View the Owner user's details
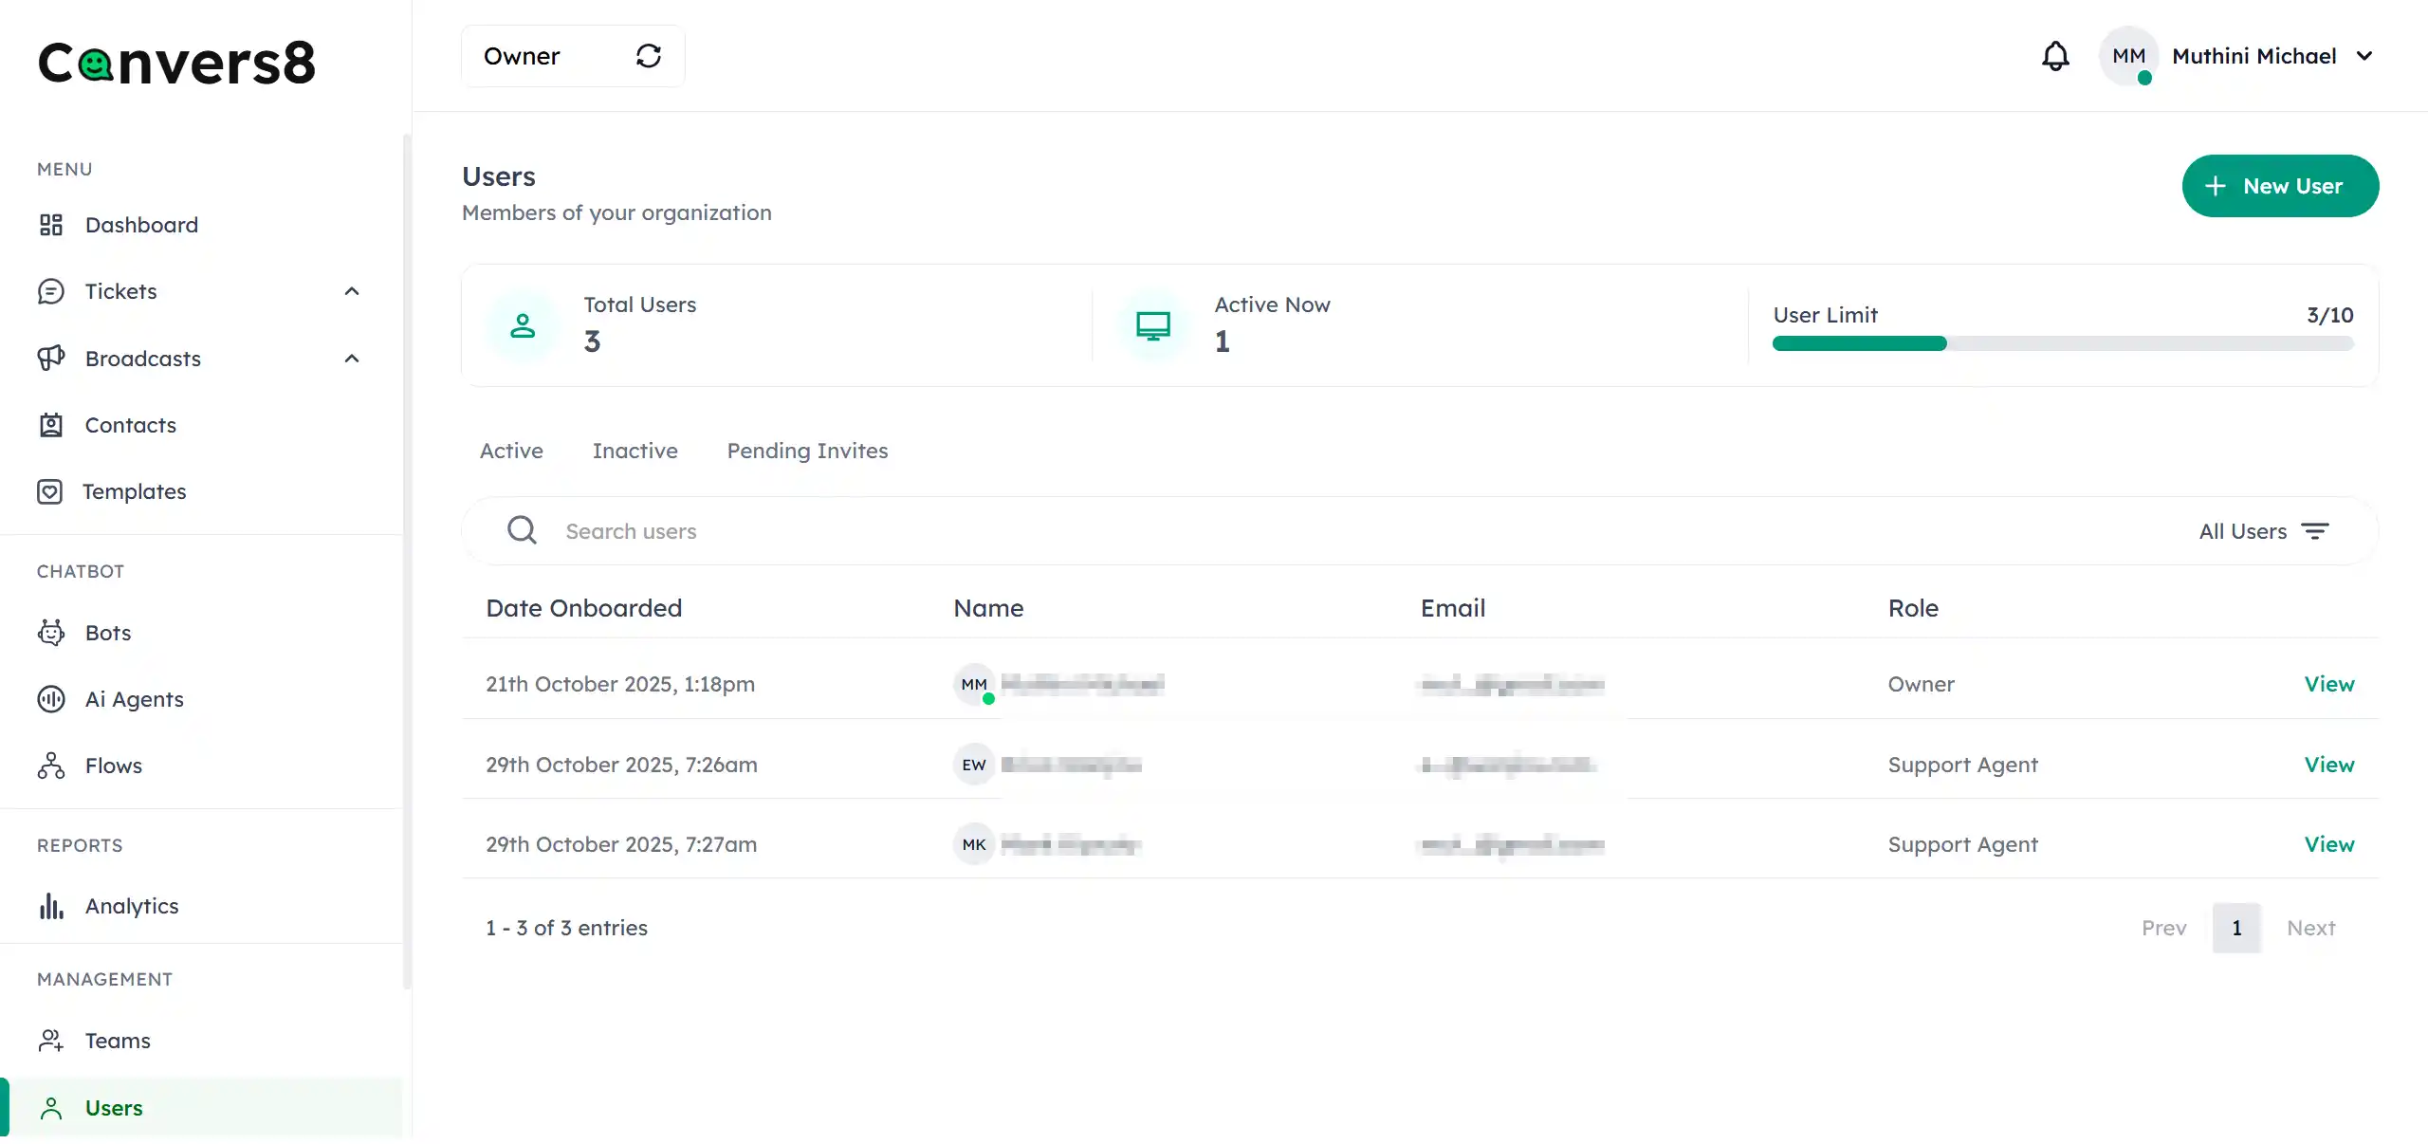The height and width of the screenshot is (1144, 2428). click(2329, 683)
